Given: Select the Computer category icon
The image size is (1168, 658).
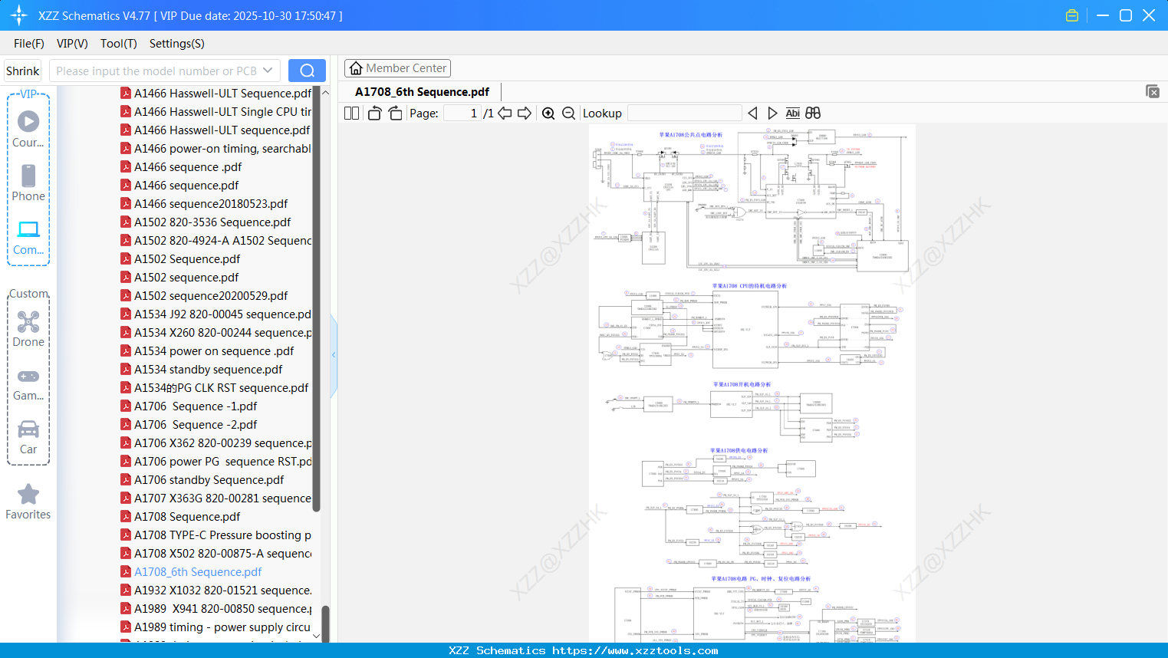Looking at the screenshot, I should point(28,237).
